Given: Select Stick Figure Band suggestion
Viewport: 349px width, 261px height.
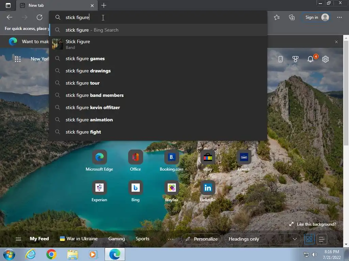Looking at the screenshot, I should point(158,44).
